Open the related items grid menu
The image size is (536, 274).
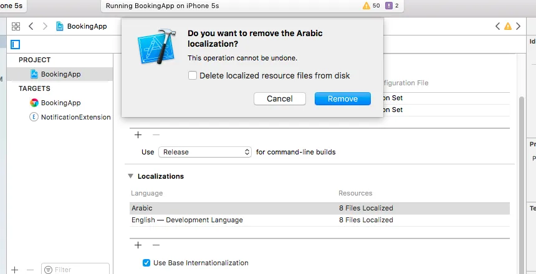pyautogui.click(x=16, y=26)
